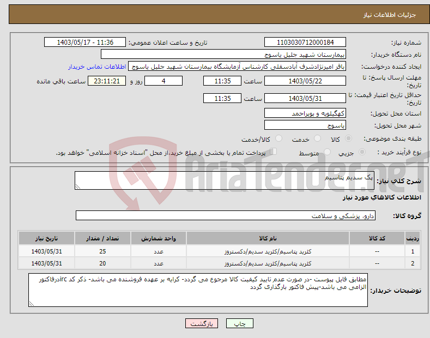430x338 pixels.
Task: Click the buyer organization name field
Action: pyautogui.click(x=223, y=54)
